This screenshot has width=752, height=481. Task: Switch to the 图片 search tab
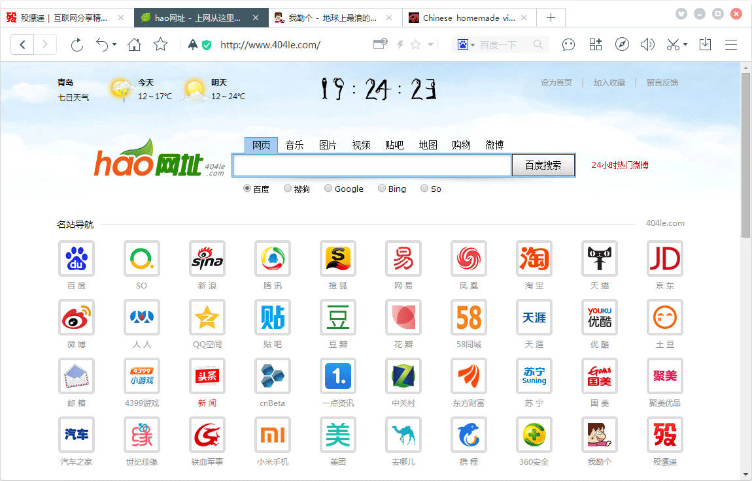click(x=328, y=145)
